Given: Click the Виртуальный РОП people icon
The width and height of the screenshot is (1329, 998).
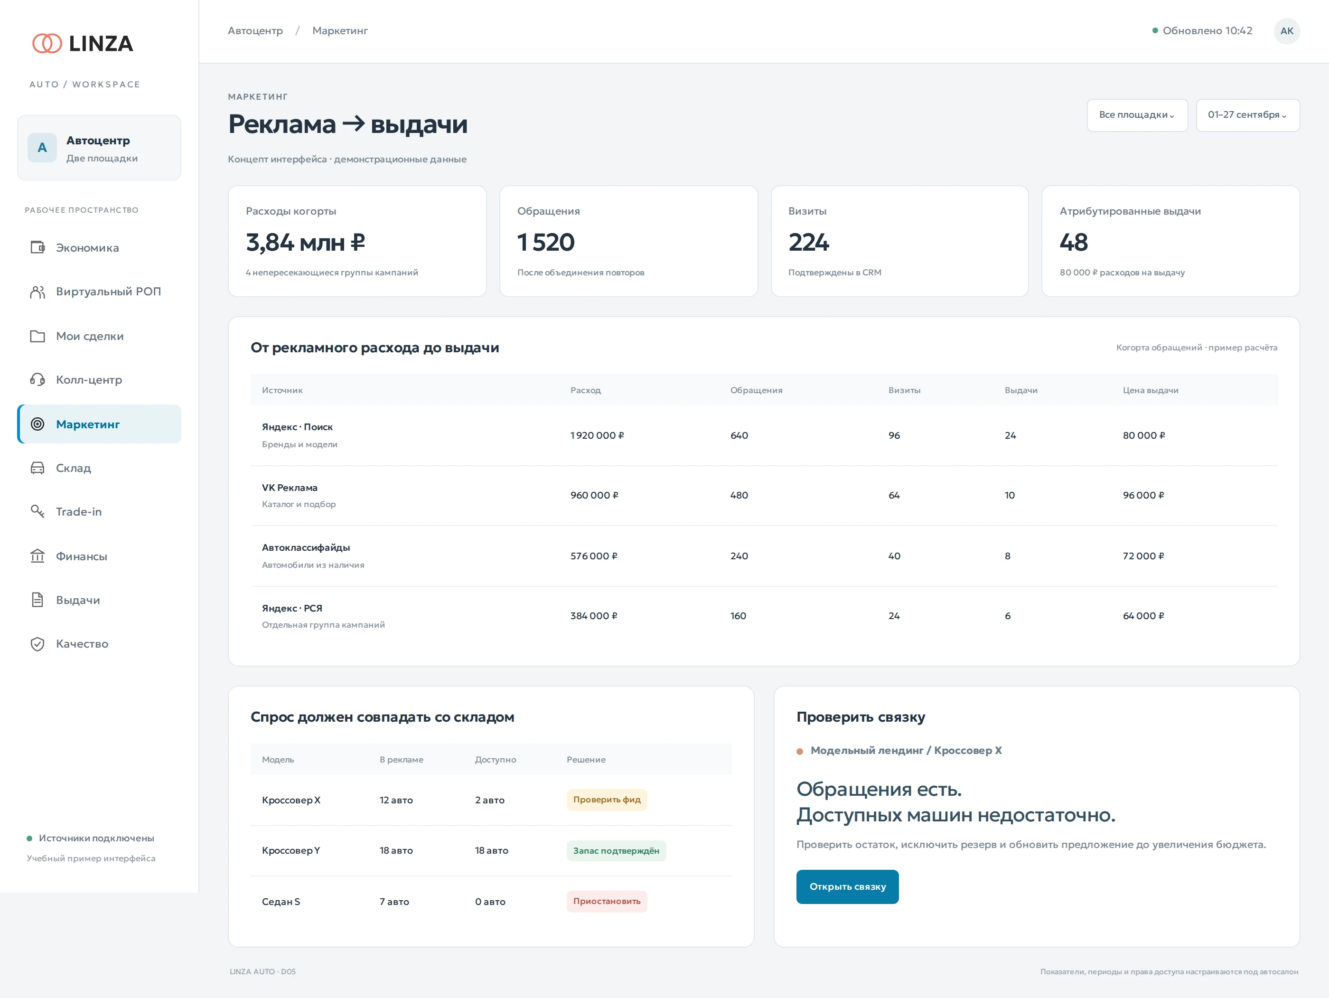Looking at the screenshot, I should (x=37, y=292).
